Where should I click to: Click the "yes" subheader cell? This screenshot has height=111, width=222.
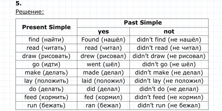tap(103, 31)
